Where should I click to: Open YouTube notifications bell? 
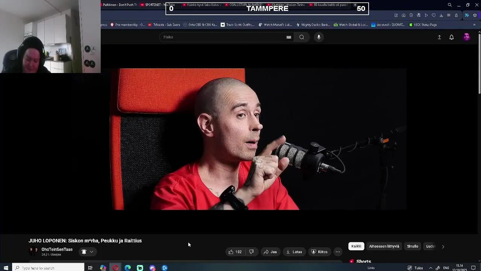click(x=452, y=37)
